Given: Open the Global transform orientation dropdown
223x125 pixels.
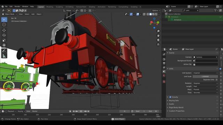Looking at the screenshot, I should [68, 11].
